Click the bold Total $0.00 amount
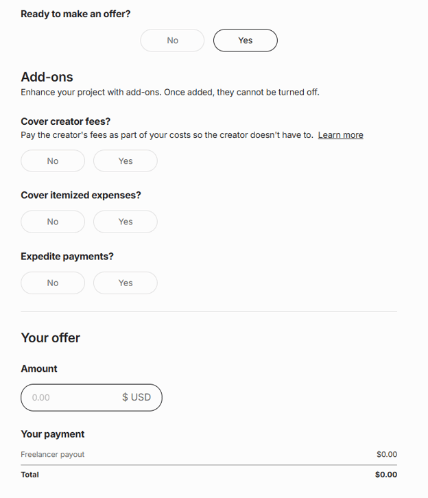428x498 pixels. 385,475
